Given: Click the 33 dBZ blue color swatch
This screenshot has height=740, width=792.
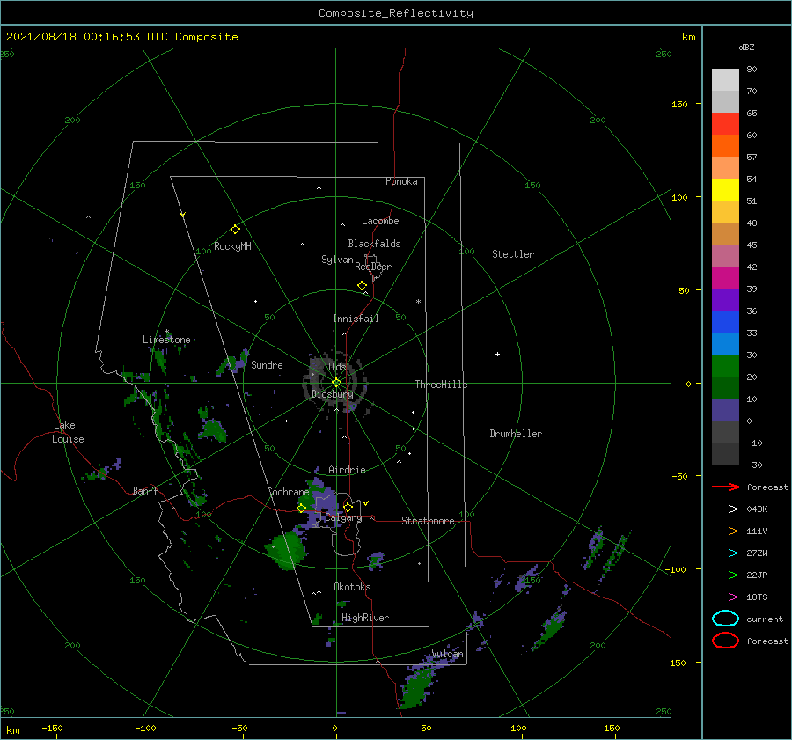Looking at the screenshot, I should coord(725,321).
